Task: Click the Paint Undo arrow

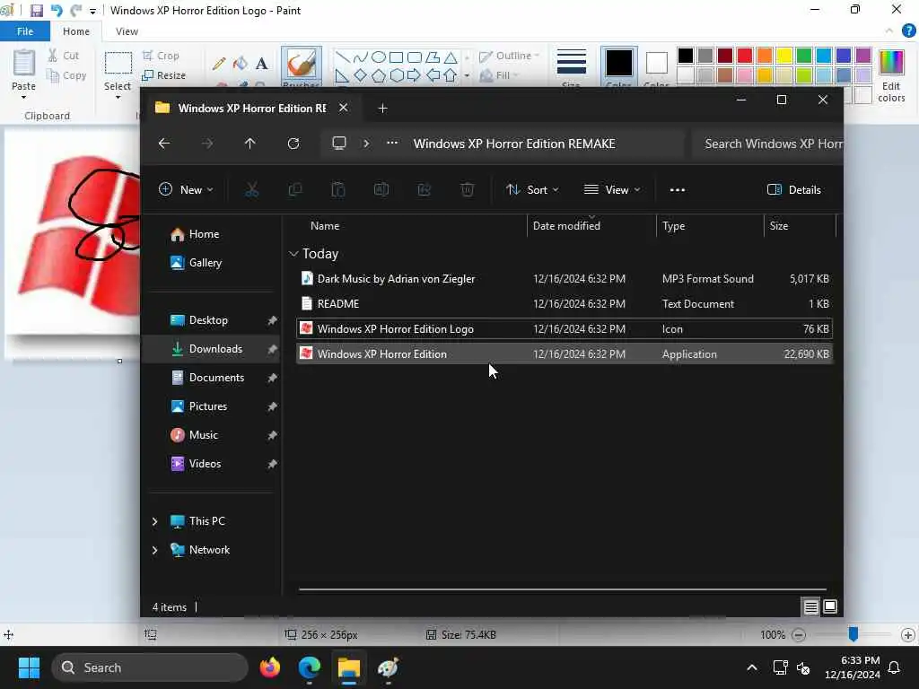Action: click(57, 11)
